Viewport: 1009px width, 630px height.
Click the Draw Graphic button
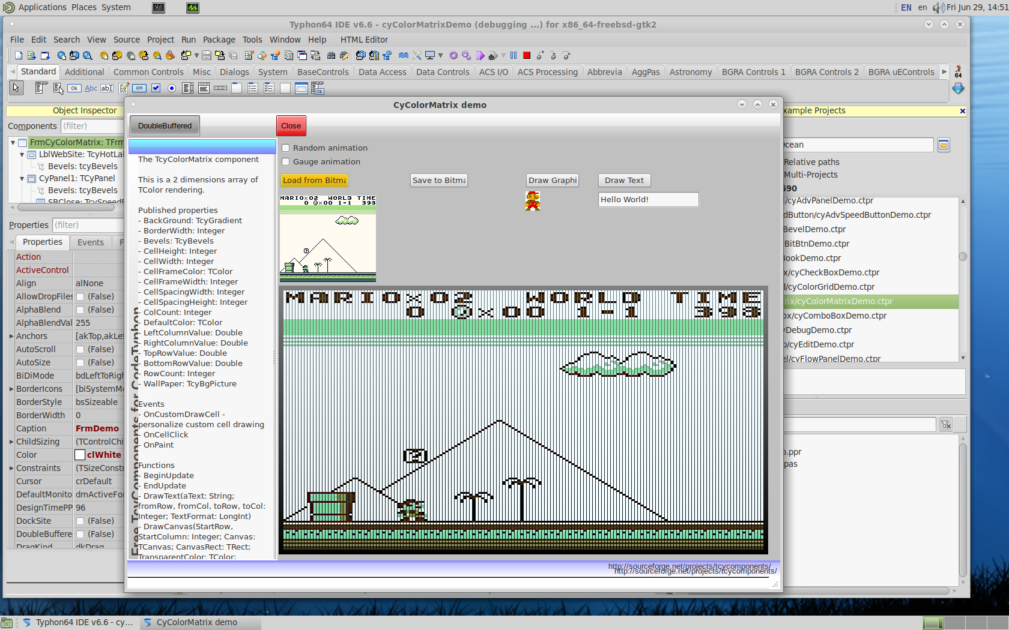click(553, 180)
